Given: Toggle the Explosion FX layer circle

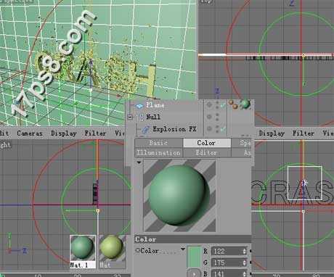Looking at the screenshot, I should tap(209, 128).
